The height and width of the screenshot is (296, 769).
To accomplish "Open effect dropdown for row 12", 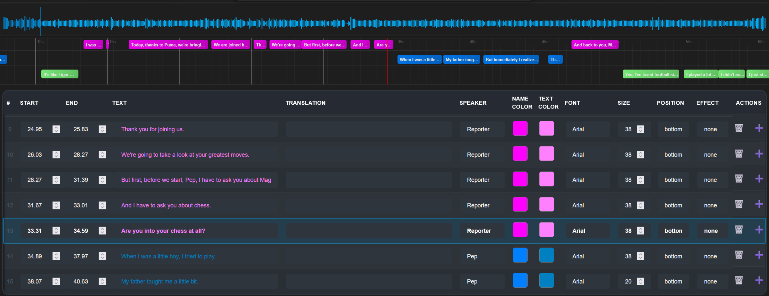I will [710, 205].
